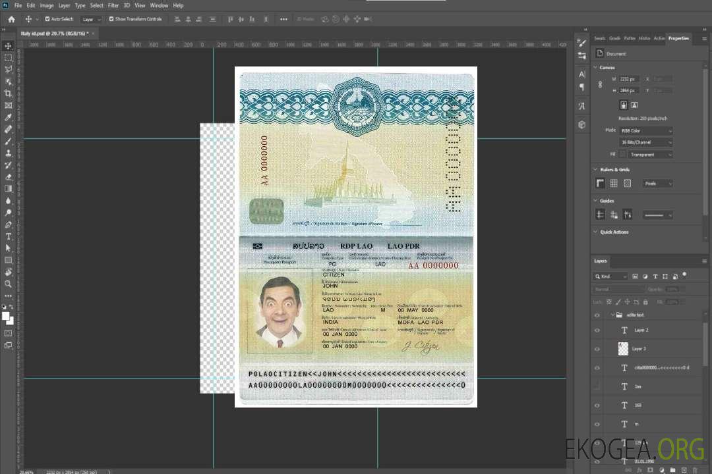The height and width of the screenshot is (474, 712).
Task: Select the Zoom tool
Action: coord(8,284)
